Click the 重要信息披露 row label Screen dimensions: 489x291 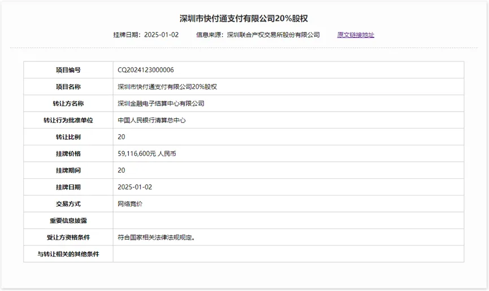pyautogui.click(x=68, y=221)
